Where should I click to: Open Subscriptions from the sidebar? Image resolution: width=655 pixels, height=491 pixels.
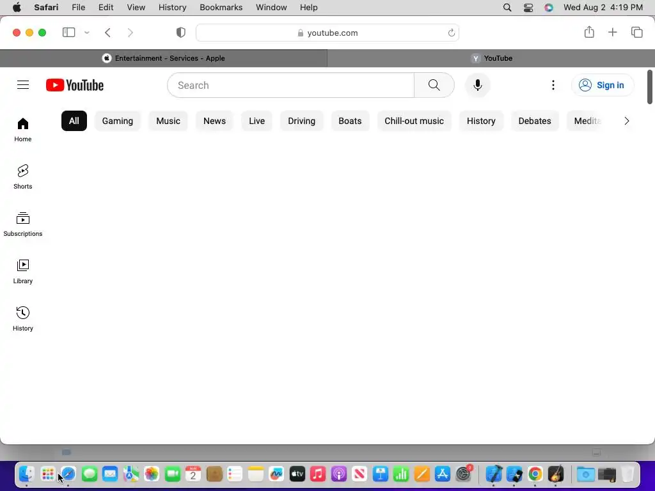pyautogui.click(x=23, y=224)
